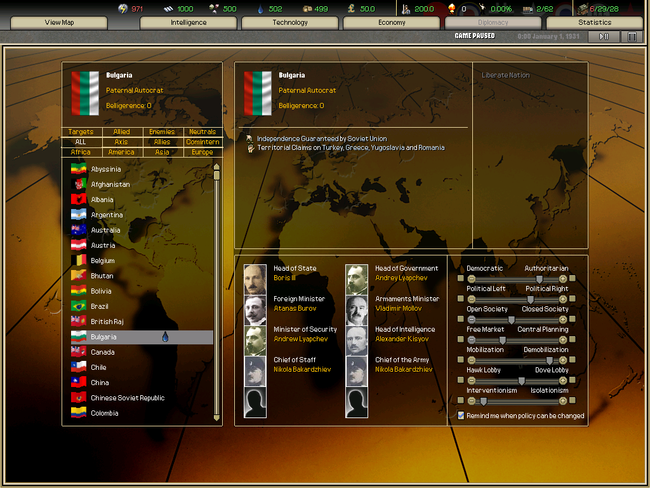Click the empty silhouette under Chief of Staff
The height and width of the screenshot is (488, 650).
(255, 402)
